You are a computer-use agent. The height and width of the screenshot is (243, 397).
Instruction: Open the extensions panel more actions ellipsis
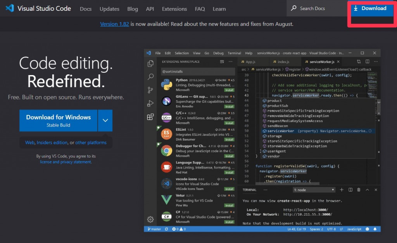tap(230, 62)
